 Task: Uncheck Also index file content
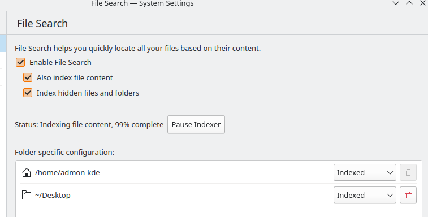[28, 77]
